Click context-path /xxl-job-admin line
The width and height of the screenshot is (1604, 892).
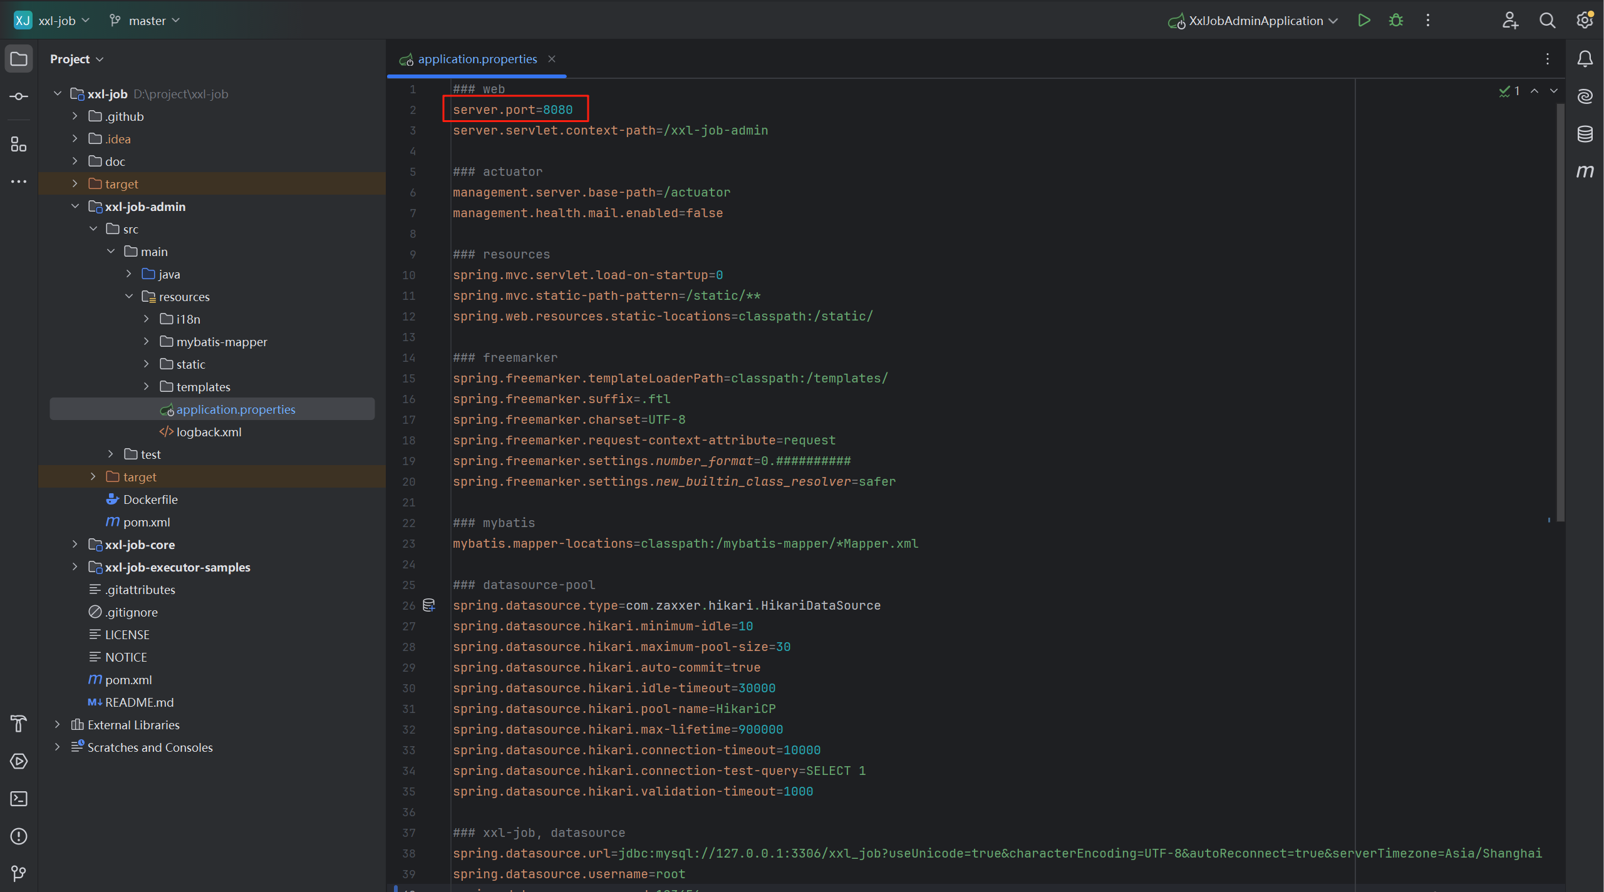pos(610,130)
